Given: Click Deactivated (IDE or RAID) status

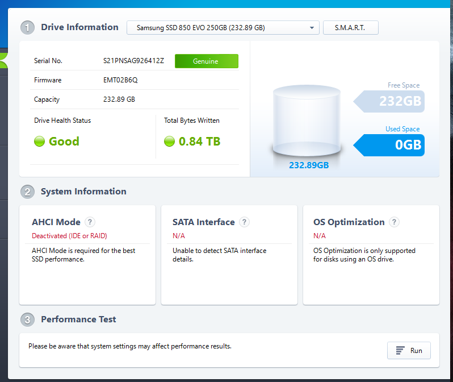Looking at the screenshot, I should tap(69, 236).
